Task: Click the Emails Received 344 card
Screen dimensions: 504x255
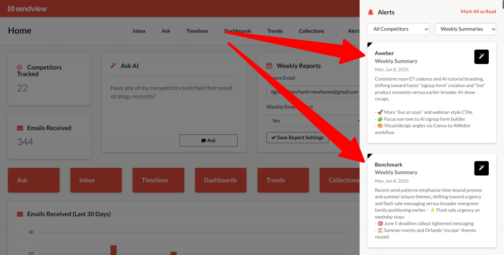Action: point(49,137)
